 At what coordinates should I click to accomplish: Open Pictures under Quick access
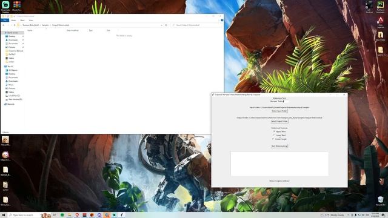[12, 47]
